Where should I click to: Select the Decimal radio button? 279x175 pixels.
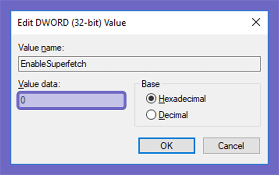click(151, 115)
